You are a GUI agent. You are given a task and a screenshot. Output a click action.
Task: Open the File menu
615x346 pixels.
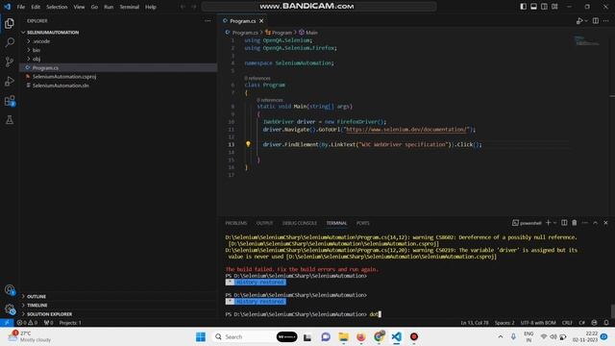click(x=21, y=7)
